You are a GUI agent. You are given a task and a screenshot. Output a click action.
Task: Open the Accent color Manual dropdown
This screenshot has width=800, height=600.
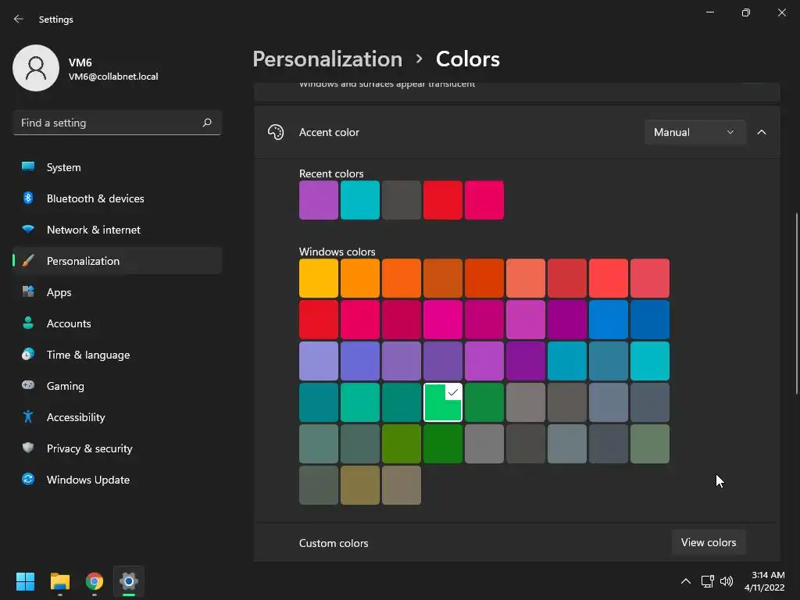[x=695, y=132]
